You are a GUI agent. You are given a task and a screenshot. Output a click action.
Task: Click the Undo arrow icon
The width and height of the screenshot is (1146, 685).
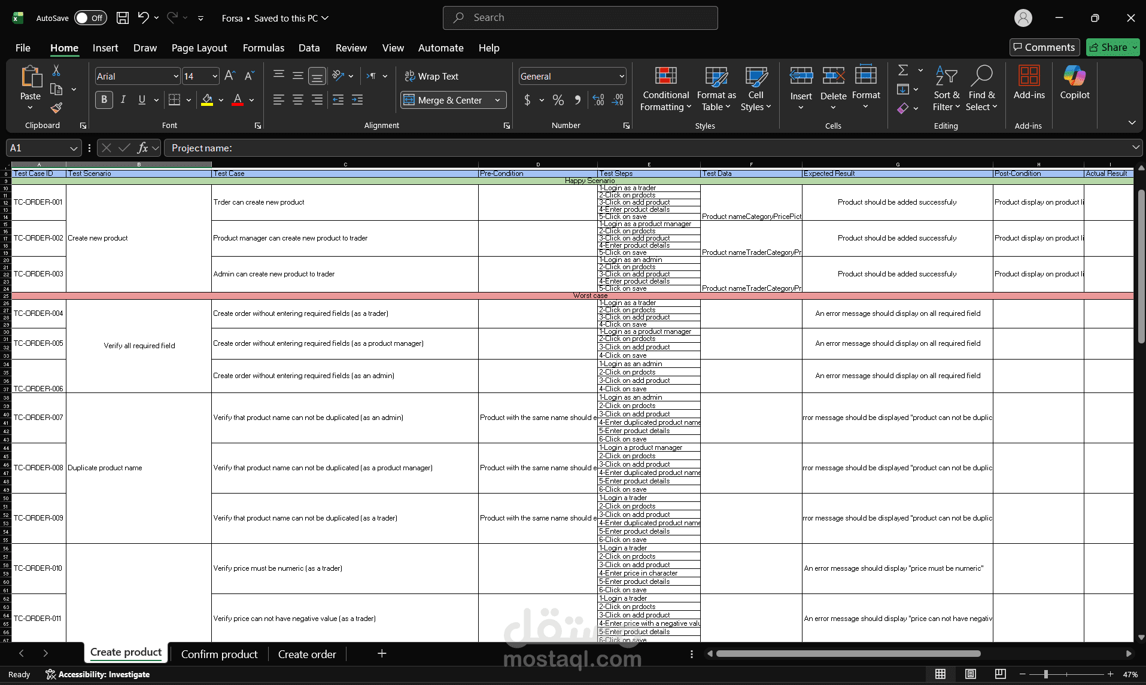[x=143, y=18]
